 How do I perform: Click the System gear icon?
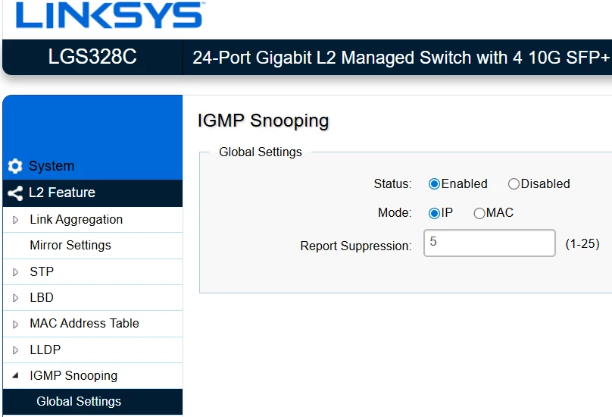coord(15,166)
